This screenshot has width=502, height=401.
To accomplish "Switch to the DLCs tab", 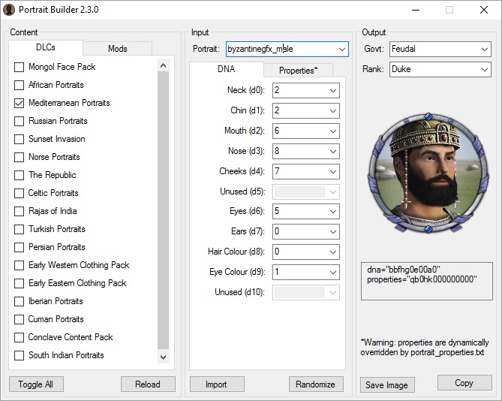I will pyautogui.click(x=46, y=47).
